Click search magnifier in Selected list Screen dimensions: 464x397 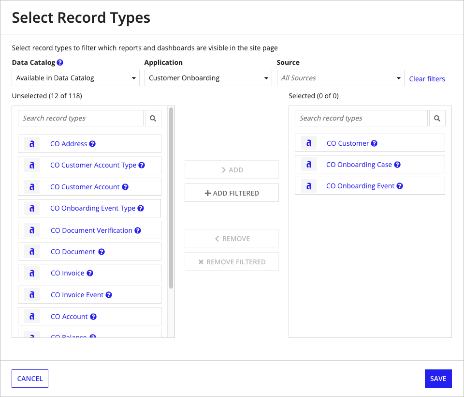[437, 118]
